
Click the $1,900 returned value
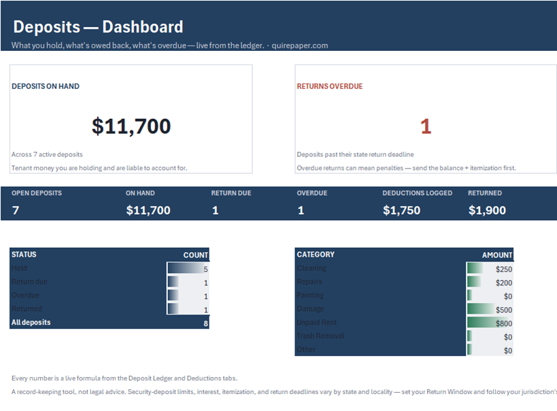[487, 211]
